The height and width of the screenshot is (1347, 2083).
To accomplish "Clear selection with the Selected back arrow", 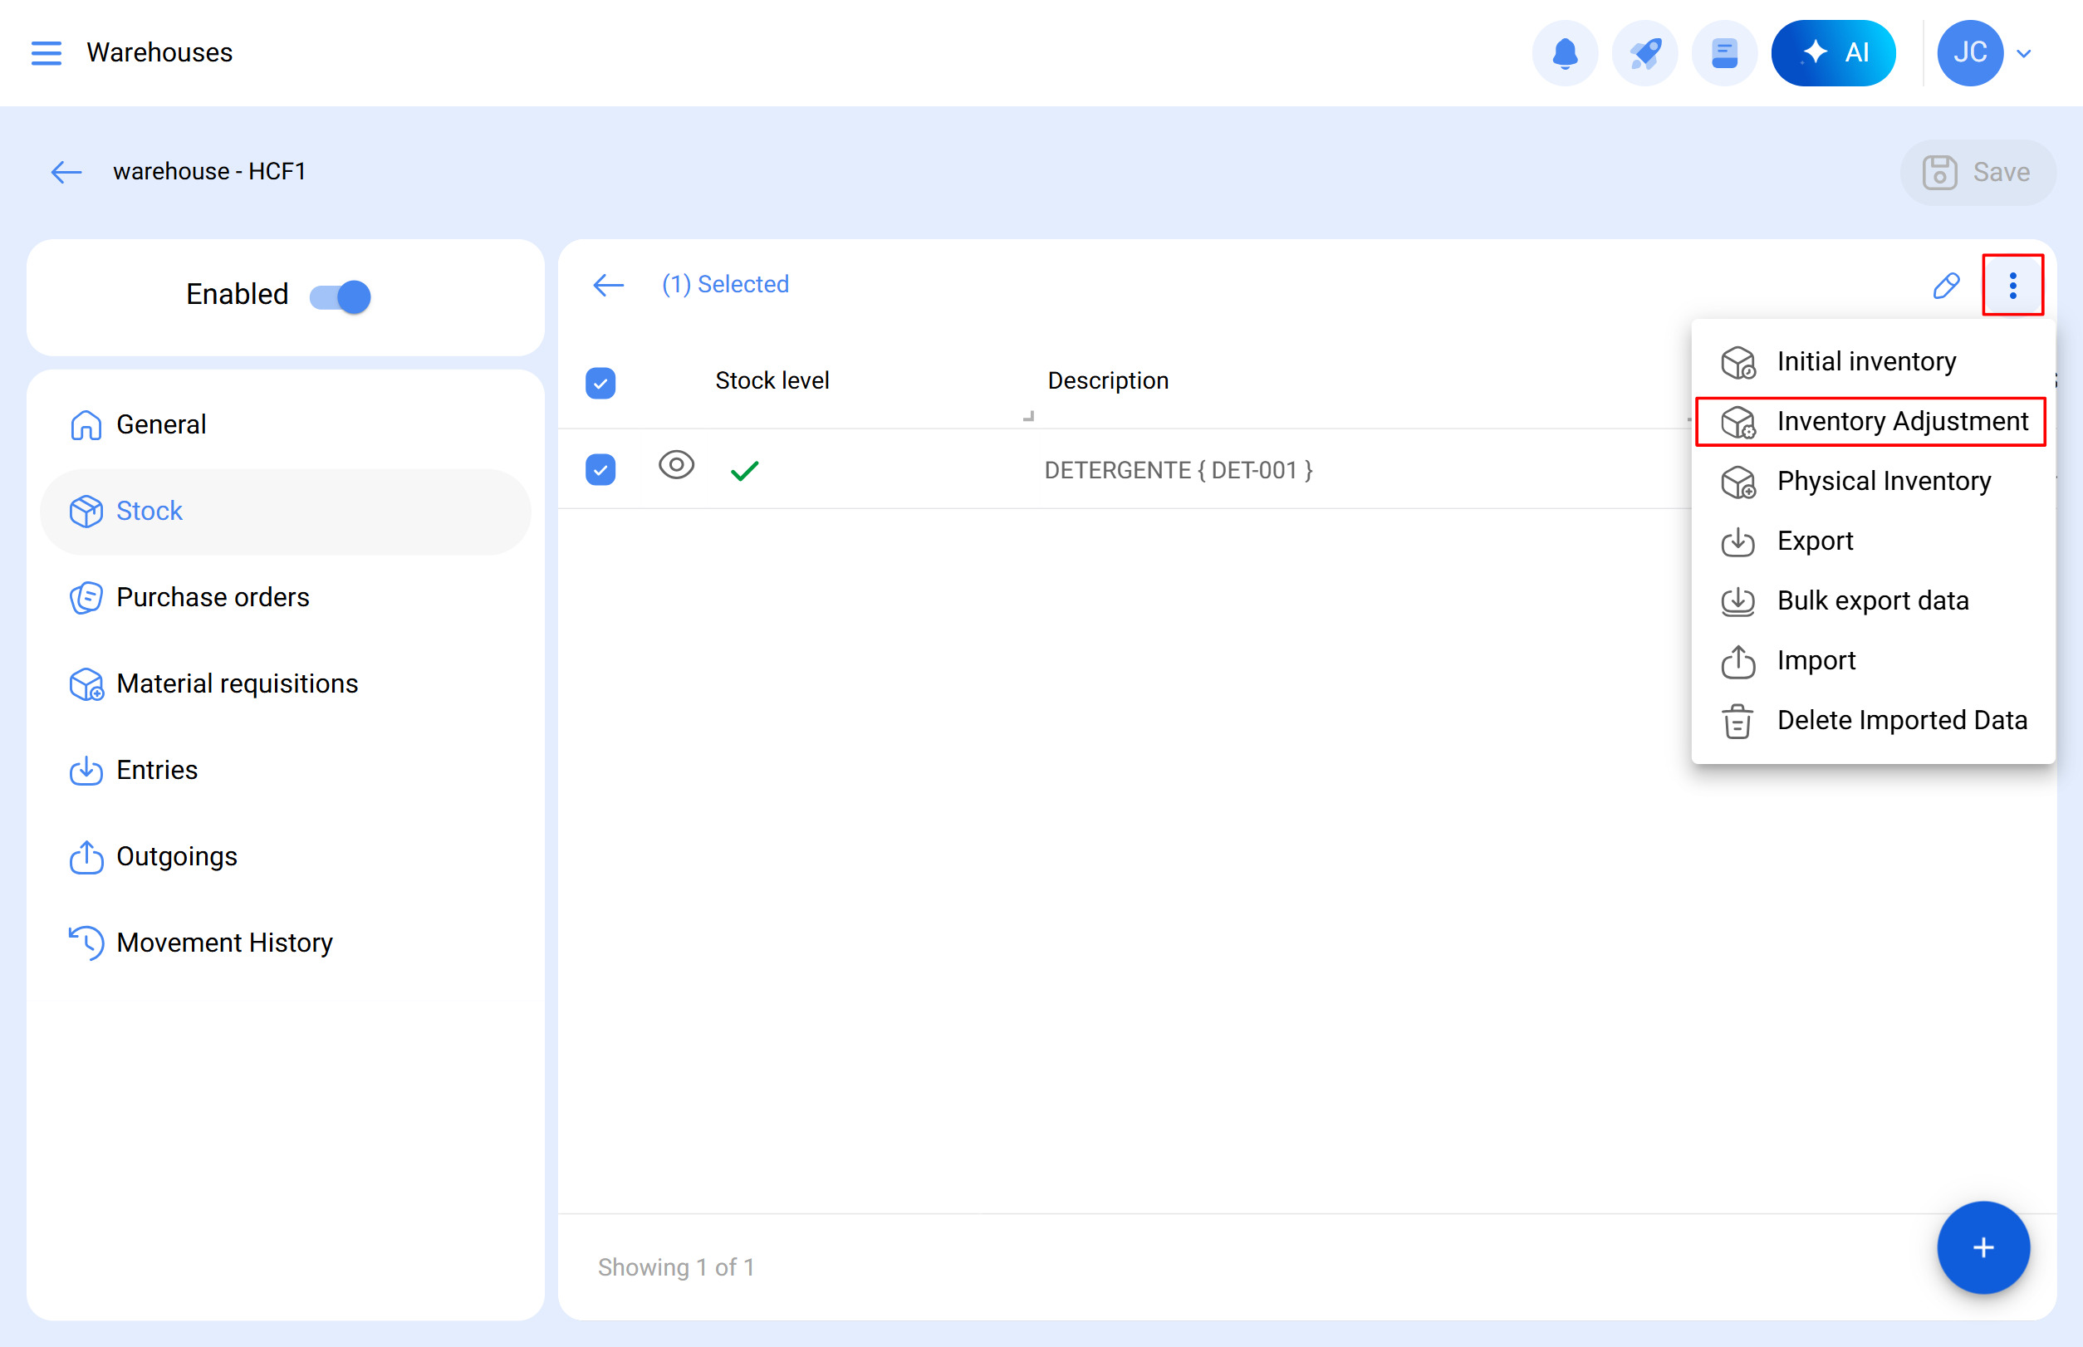I will 608,284.
